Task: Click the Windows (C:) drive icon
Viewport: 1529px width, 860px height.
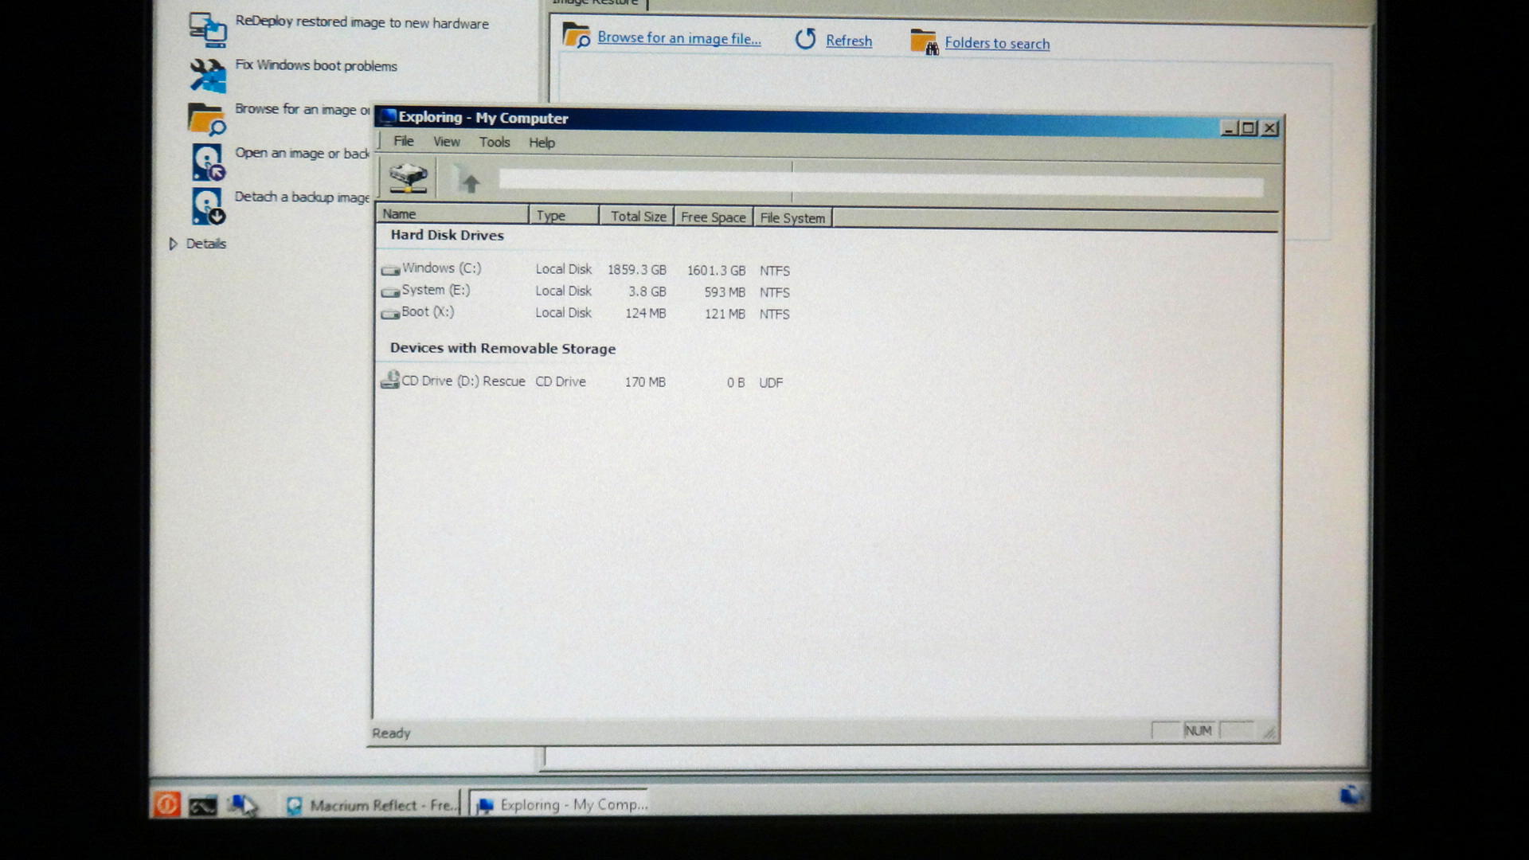Action: click(x=390, y=270)
